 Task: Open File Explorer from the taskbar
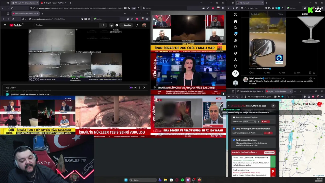point(166,180)
